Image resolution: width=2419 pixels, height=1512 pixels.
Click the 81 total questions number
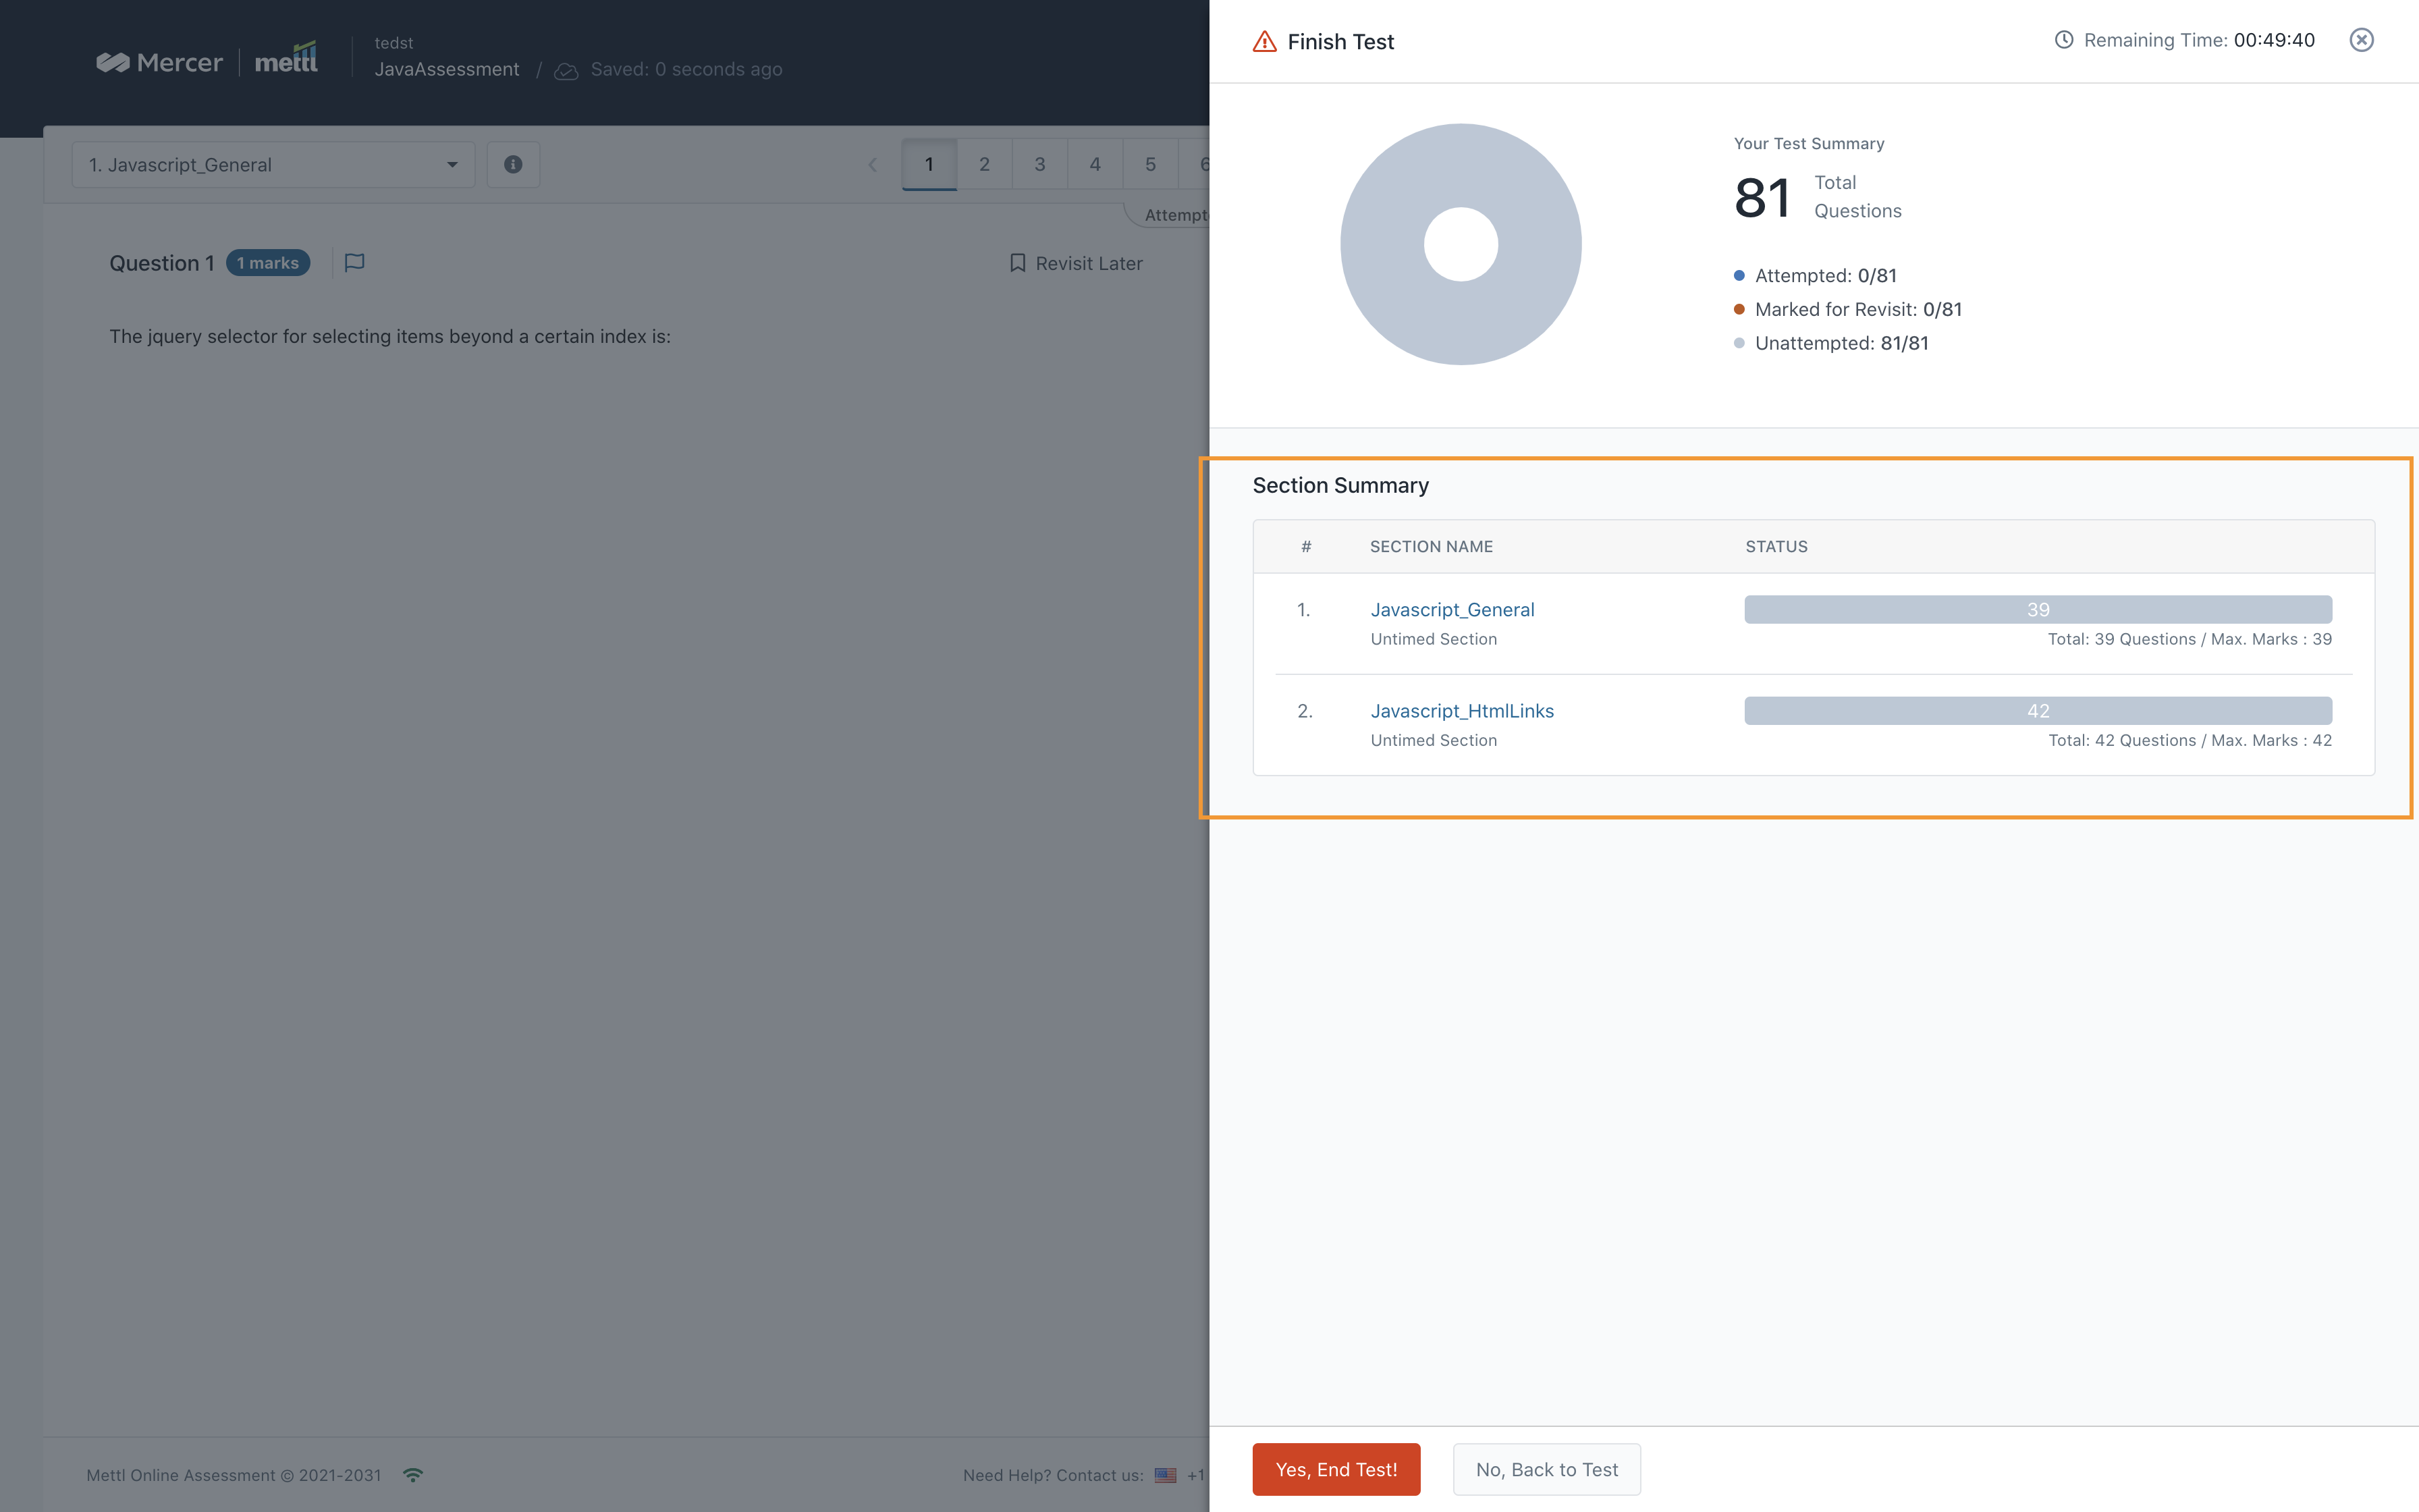click(x=1762, y=197)
